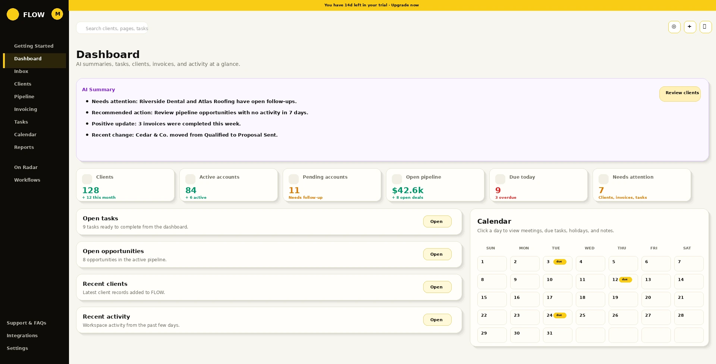Click the Clients 128 stat card

coord(125,185)
